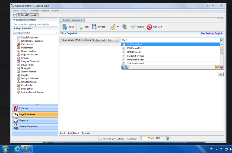The height and width of the screenshot is (153, 232).
Task: Check the (YM) Yarı Mamul checkbox
Action: tap(124, 63)
